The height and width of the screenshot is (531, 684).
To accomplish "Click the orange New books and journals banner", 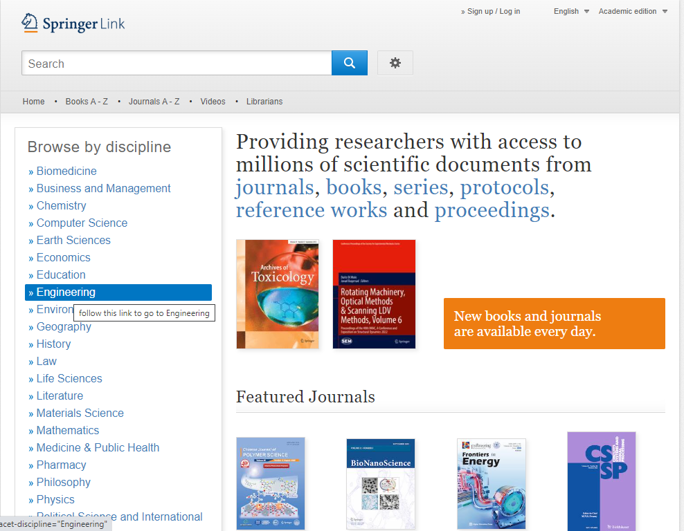I will point(555,324).
